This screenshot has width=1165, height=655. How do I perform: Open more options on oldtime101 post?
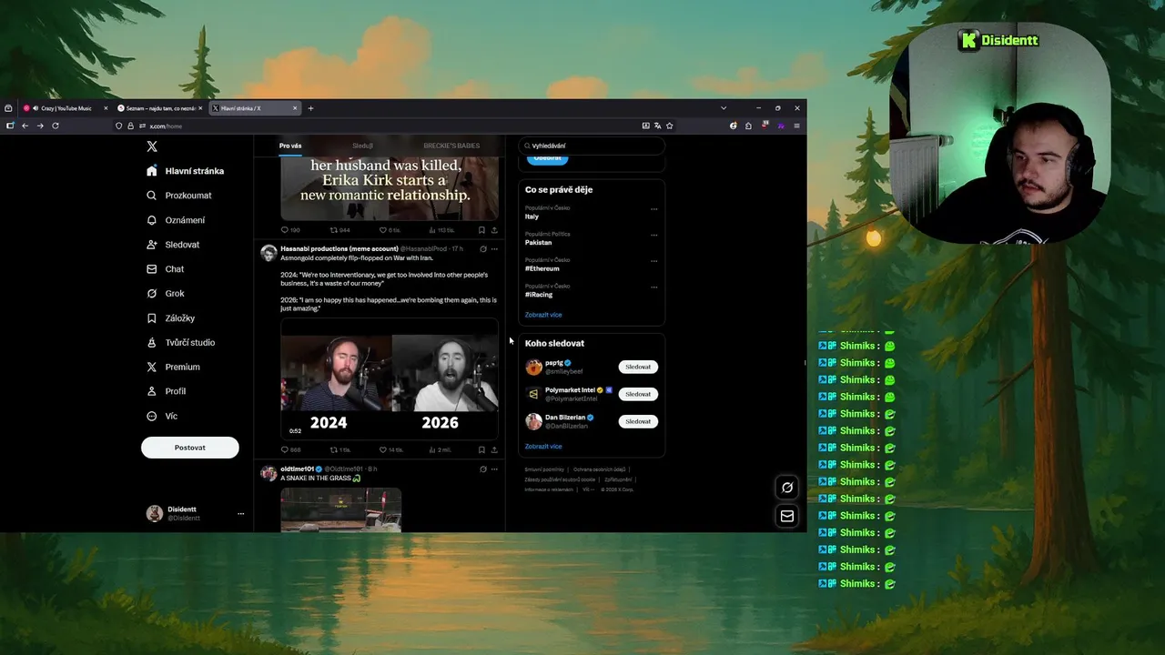pos(494,469)
